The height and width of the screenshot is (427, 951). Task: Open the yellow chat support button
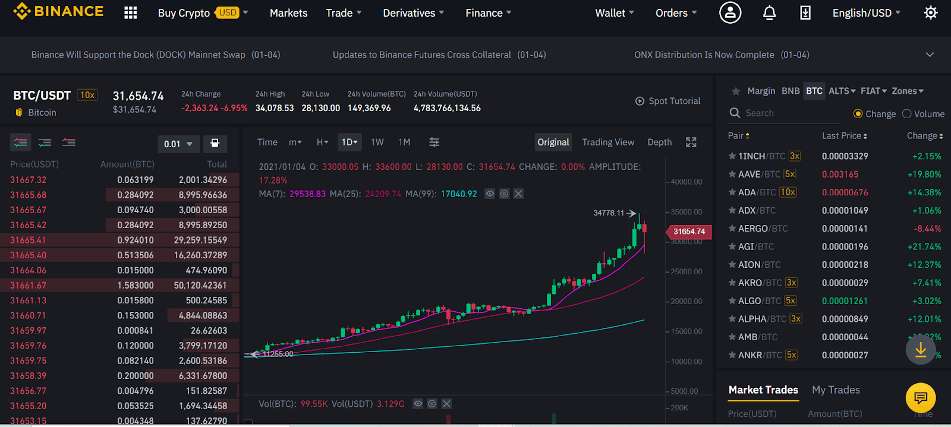[921, 398]
